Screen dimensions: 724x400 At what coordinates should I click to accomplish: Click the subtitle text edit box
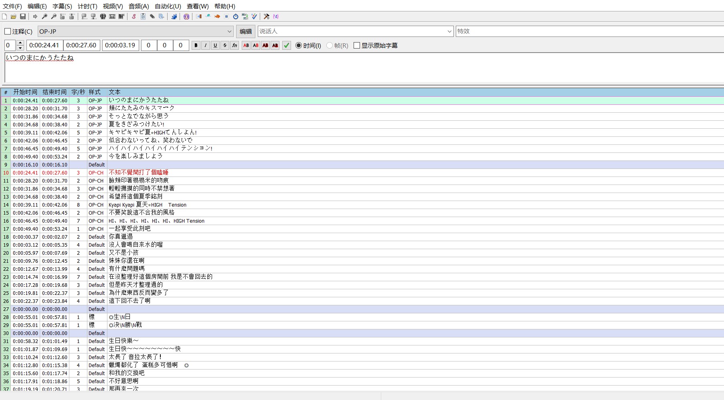(x=364, y=67)
